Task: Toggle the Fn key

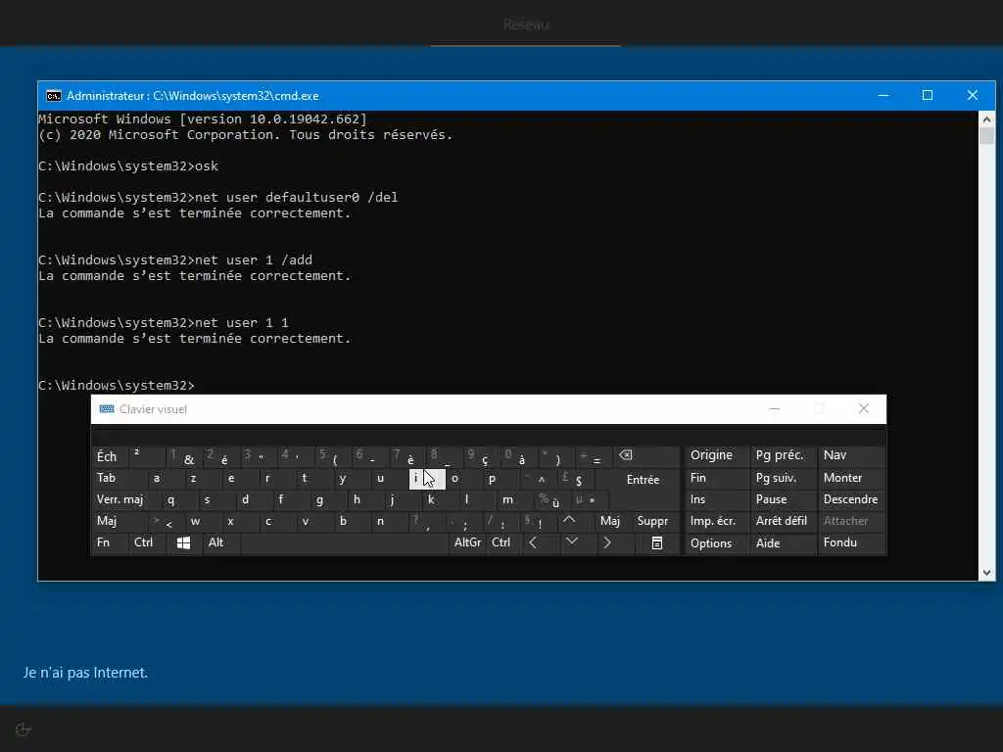Action: (111, 542)
